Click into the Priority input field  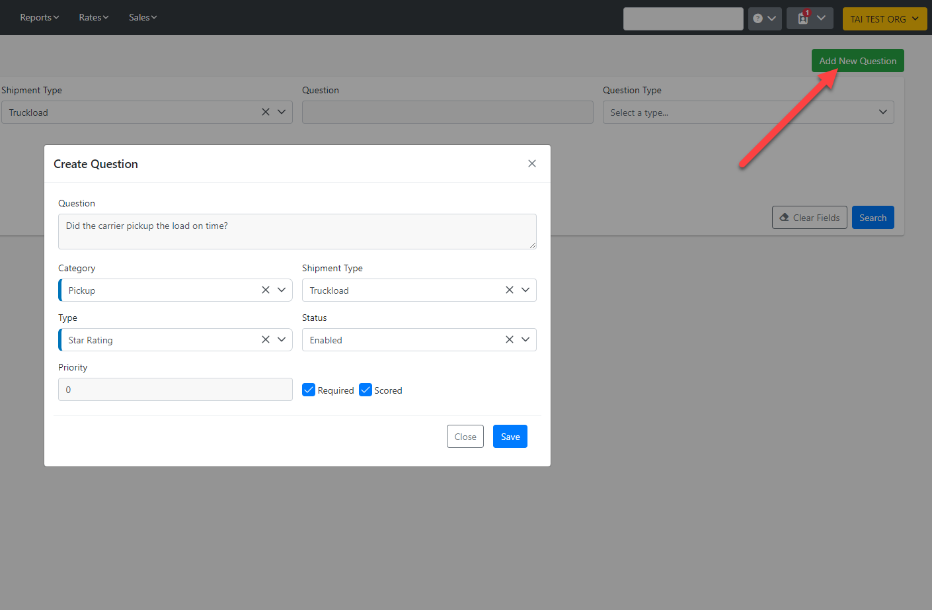pos(175,390)
